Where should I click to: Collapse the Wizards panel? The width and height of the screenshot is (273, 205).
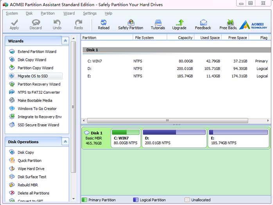point(65,41)
